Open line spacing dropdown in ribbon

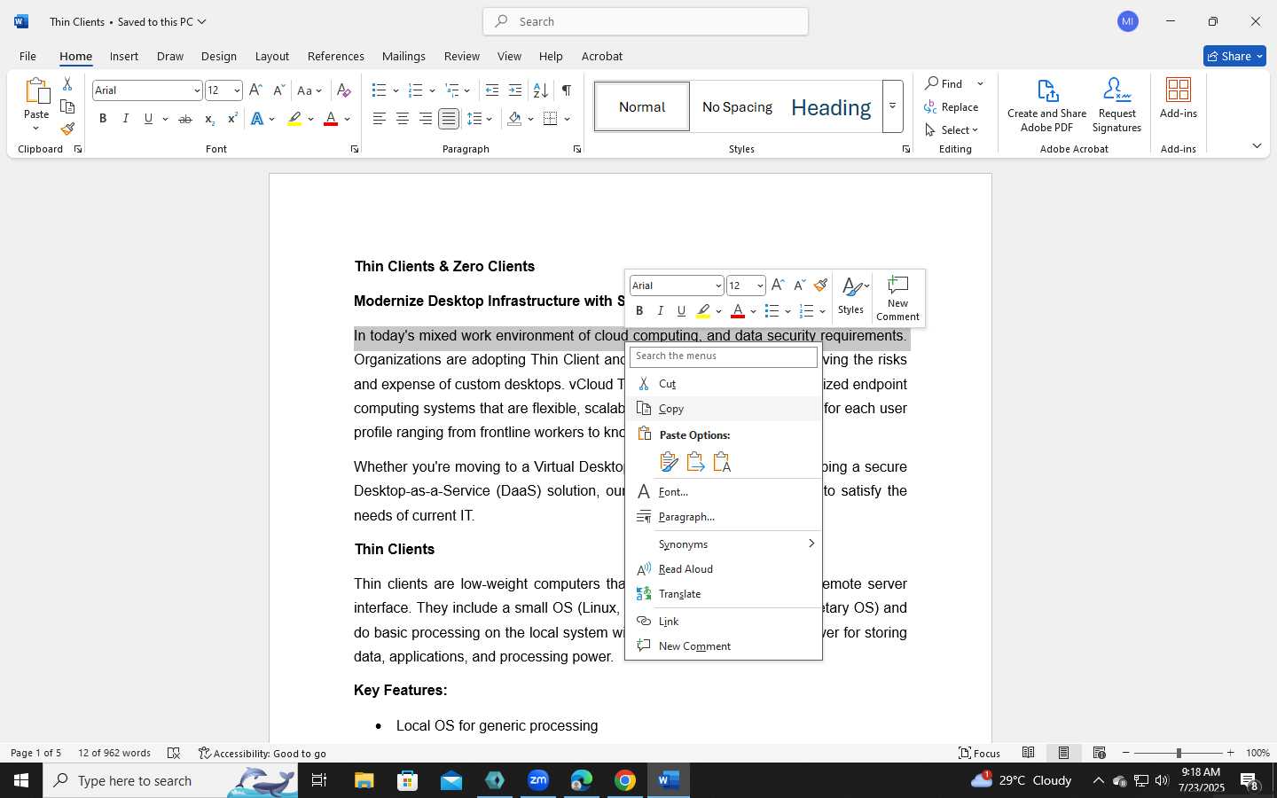[x=480, y=119]
